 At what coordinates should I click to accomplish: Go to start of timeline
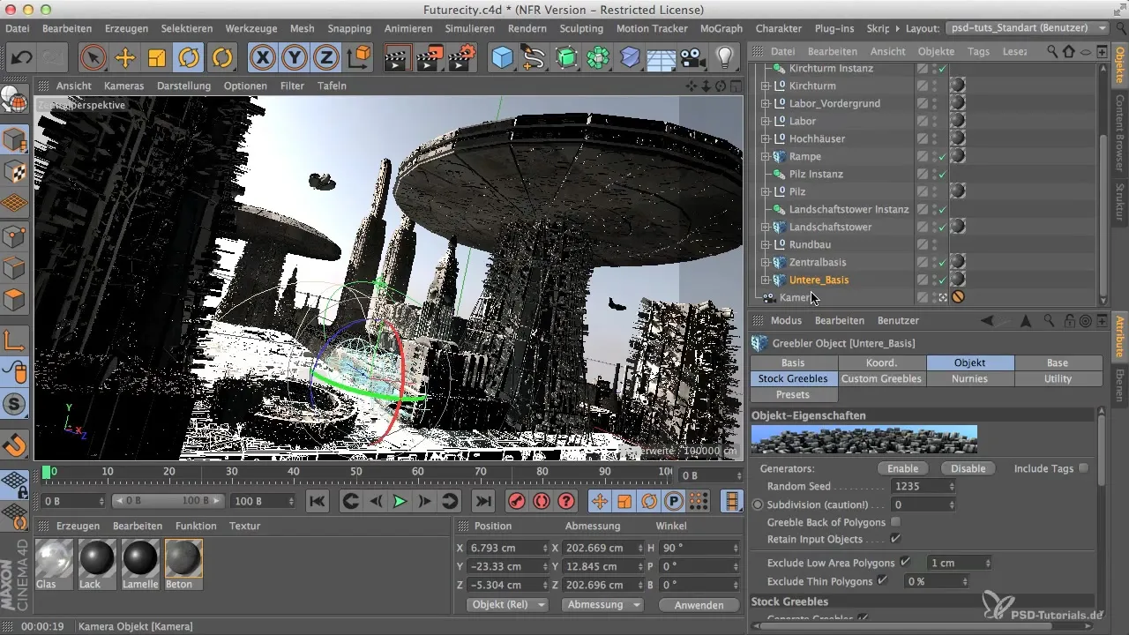click(x=318, y=501)
